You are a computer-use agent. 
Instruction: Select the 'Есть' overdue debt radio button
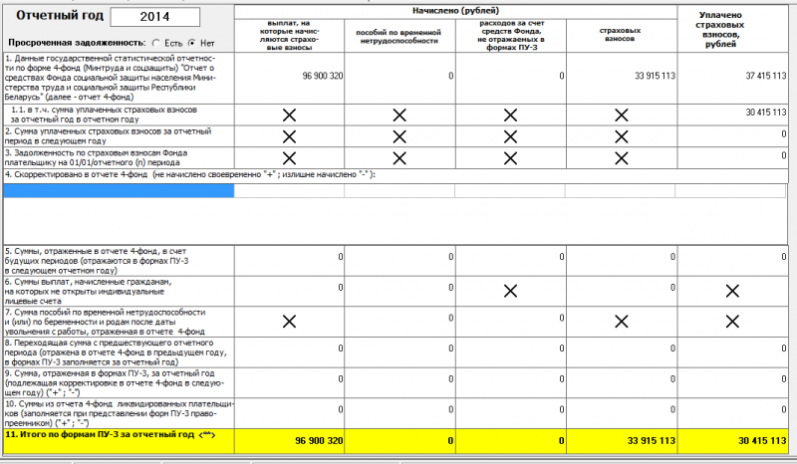click(x=155, y=44)
